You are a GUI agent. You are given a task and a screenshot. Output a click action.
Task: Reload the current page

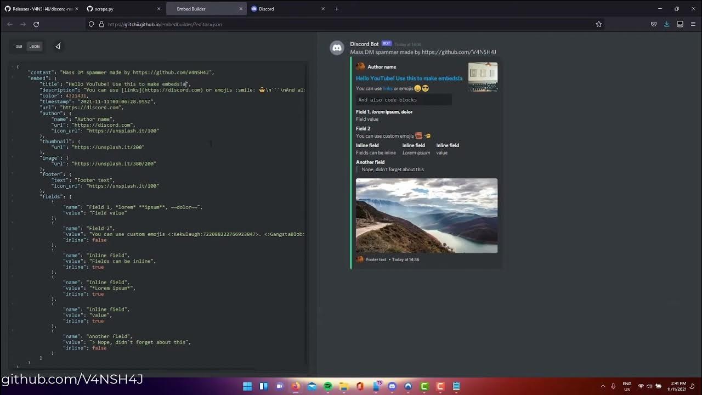[36, 24]
